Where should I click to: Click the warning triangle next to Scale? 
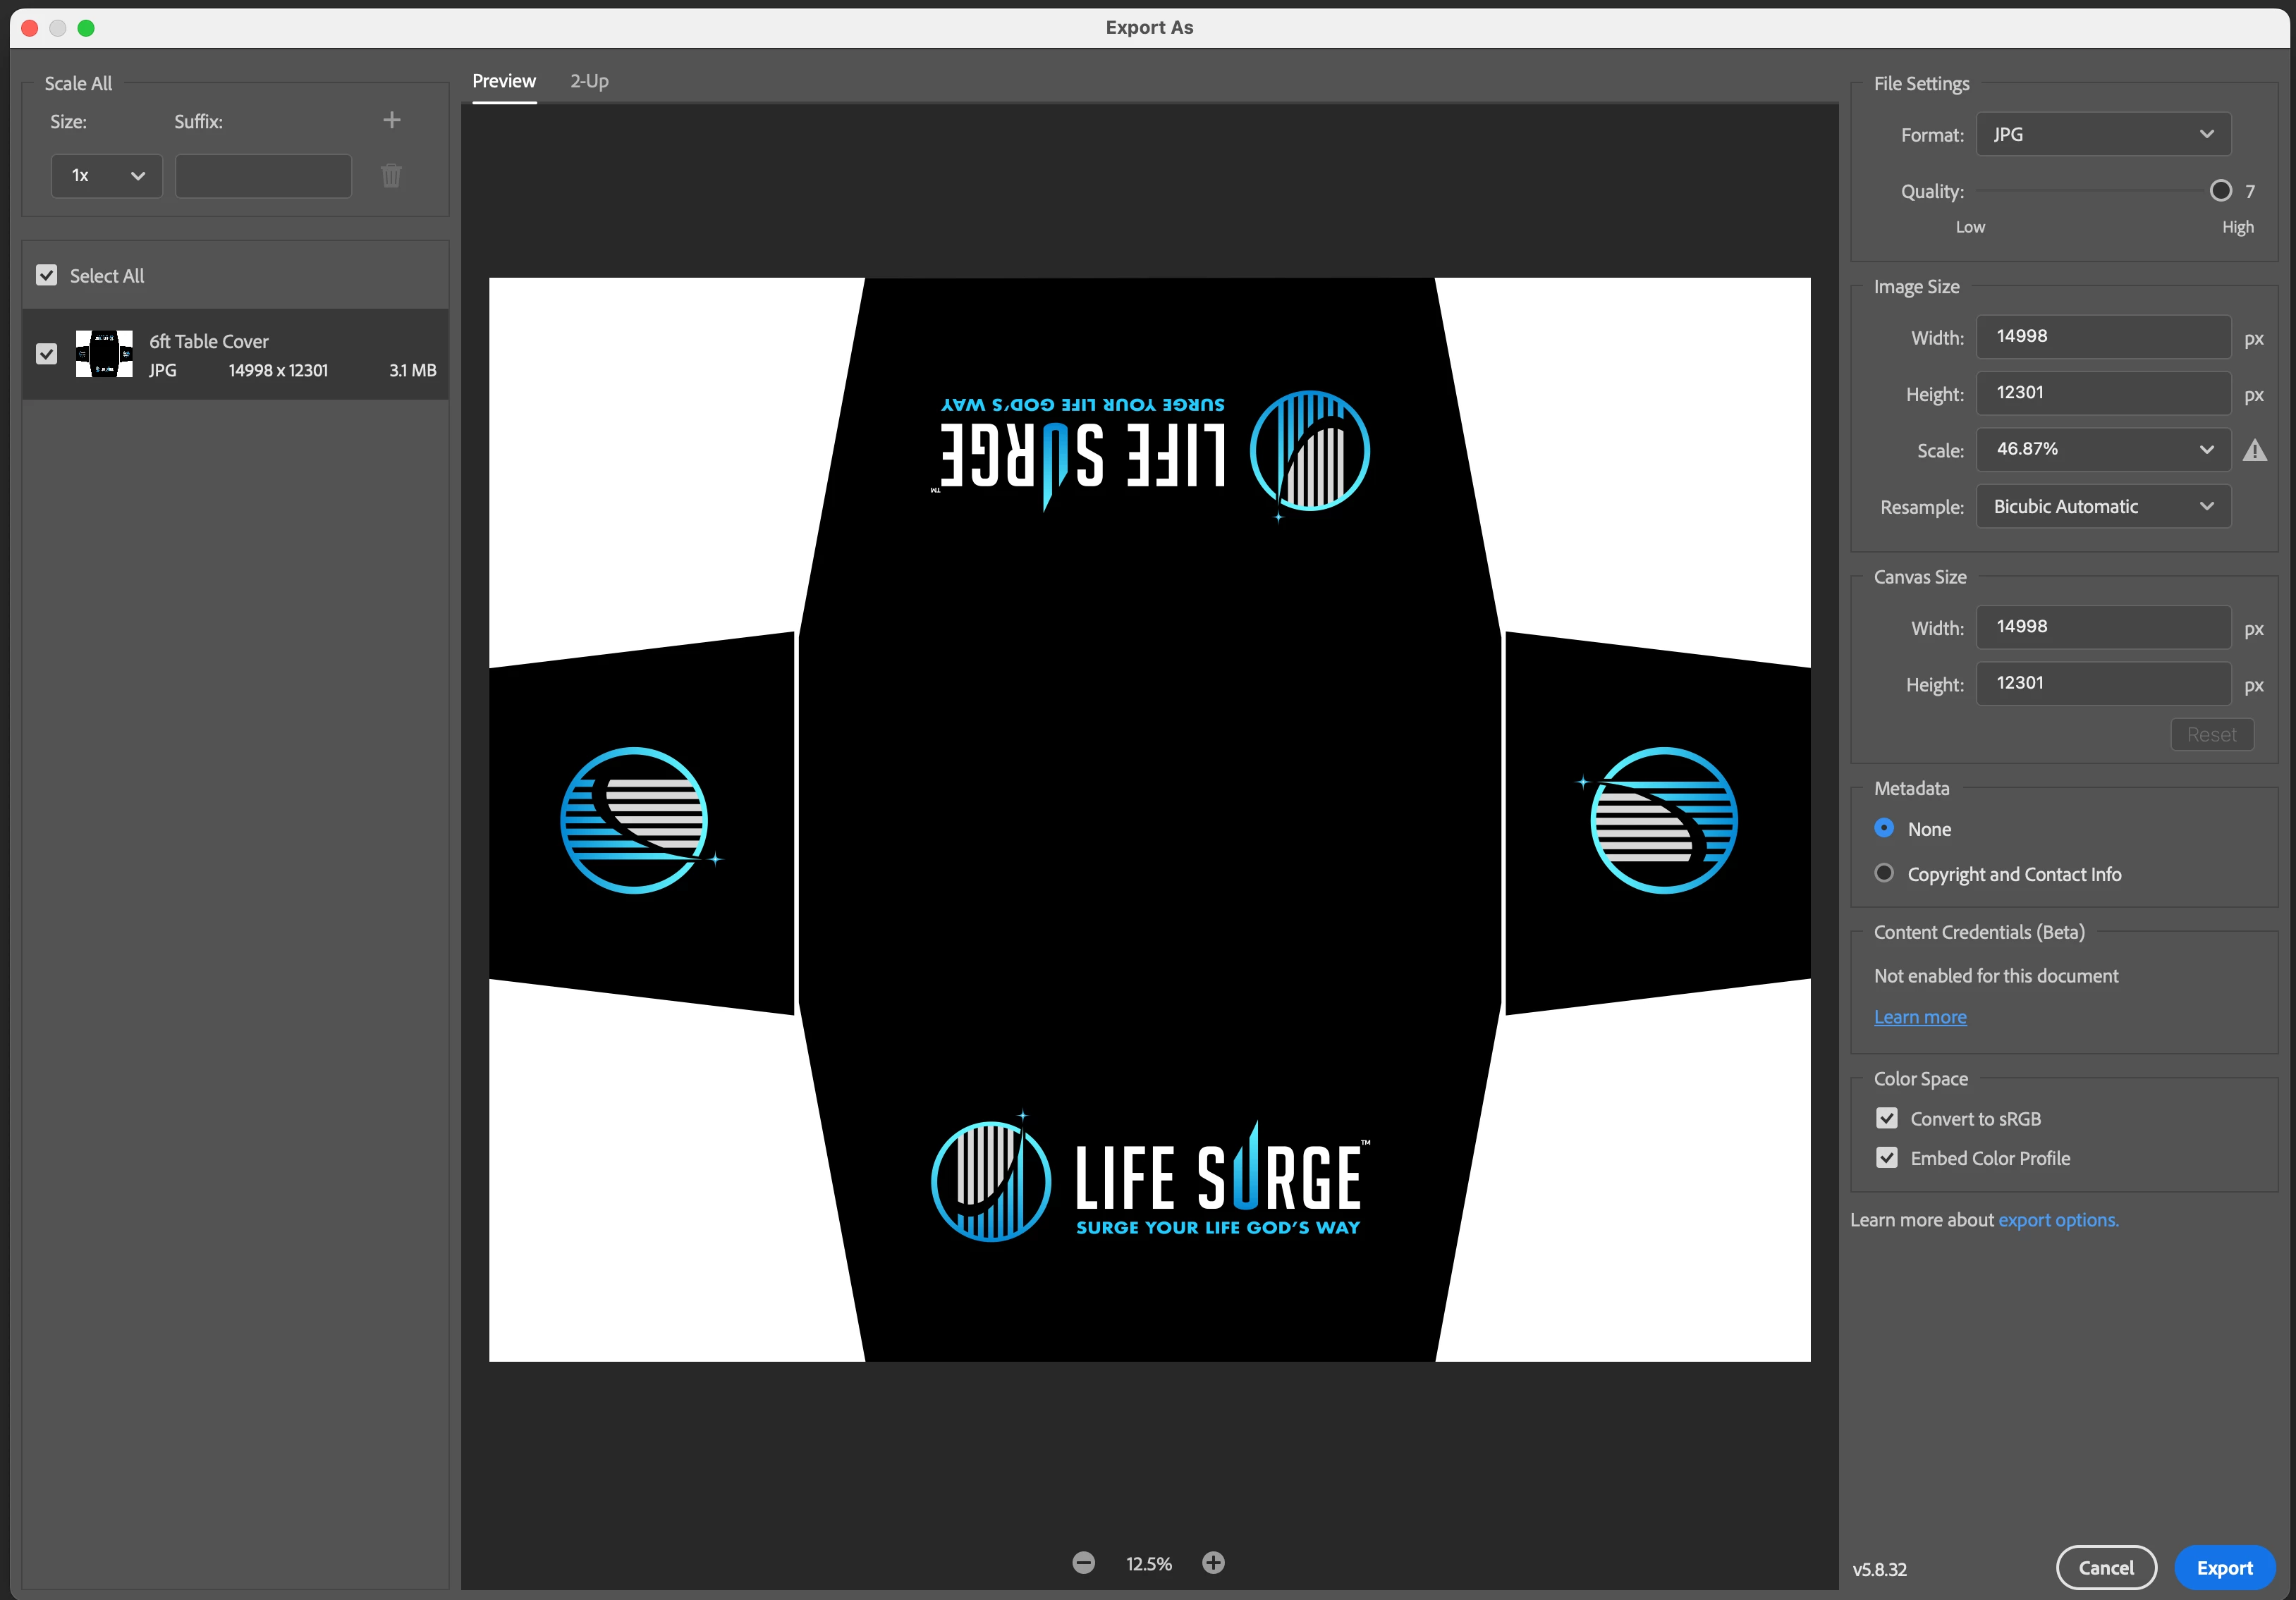tap(2254, 450)
